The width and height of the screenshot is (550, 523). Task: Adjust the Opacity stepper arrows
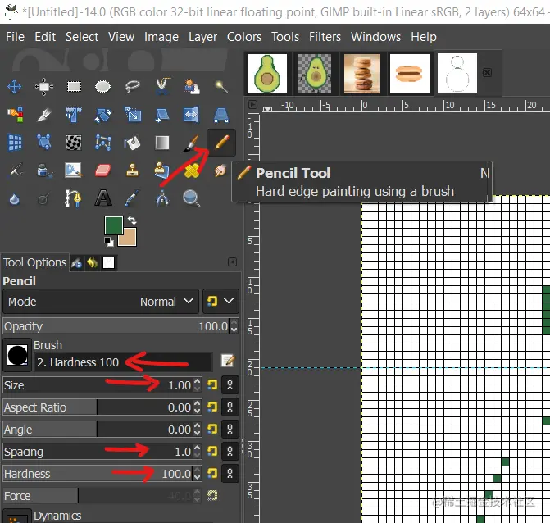tap(234, 326)
